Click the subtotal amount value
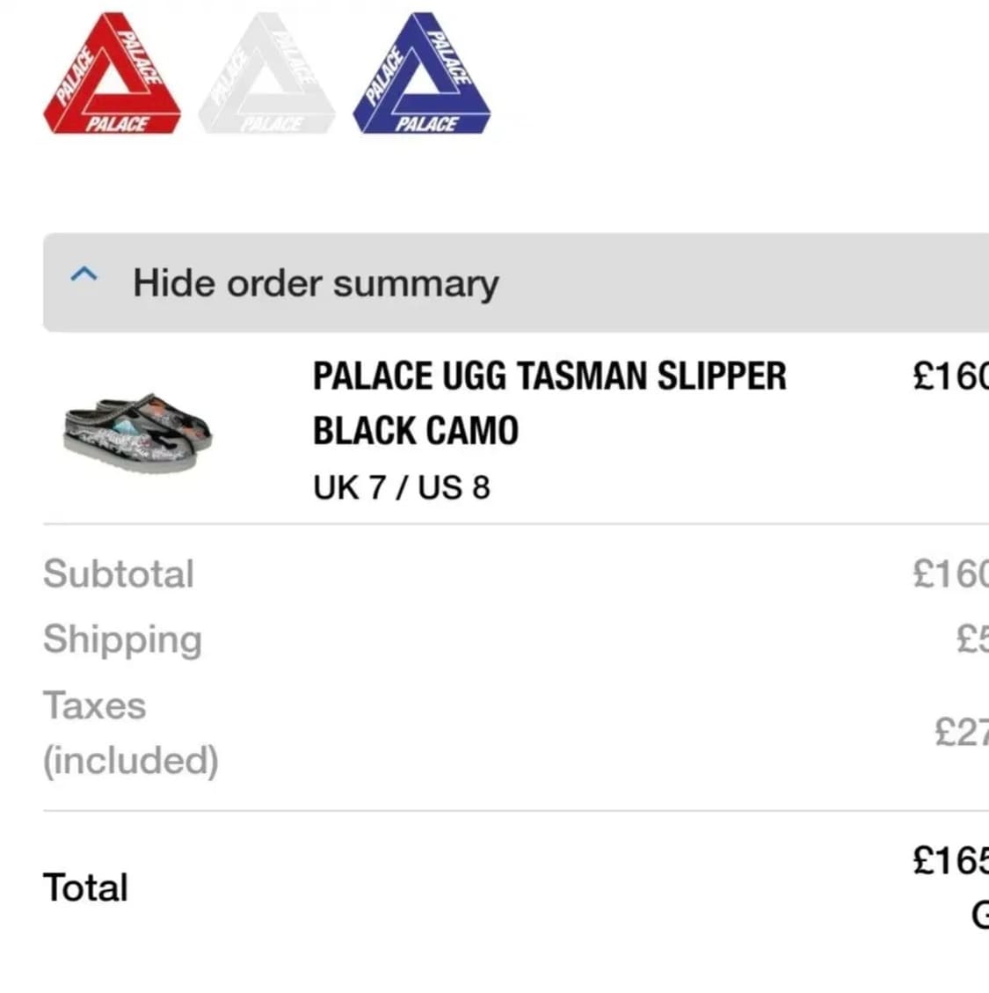 950,573
